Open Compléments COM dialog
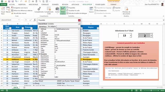 (x=49, y=11)
